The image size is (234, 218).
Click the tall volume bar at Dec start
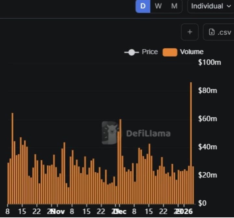[x=120, y=162]
